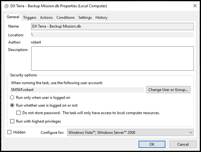Check Run with highest privileges
The height and width of the screenshot is (152, 201).
(x=12, y=121)
